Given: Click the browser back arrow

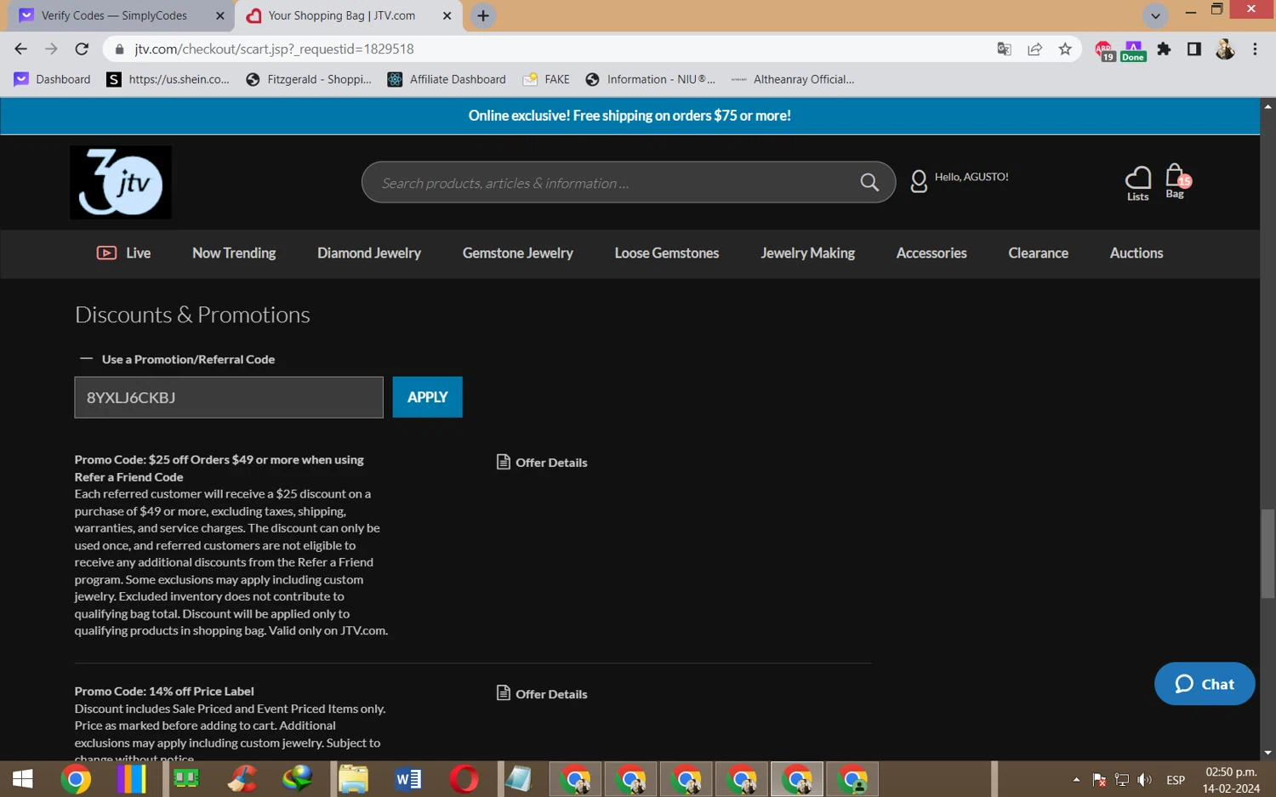Looking at the screenshot, I should pyautogui.click(x=21, y=49).
